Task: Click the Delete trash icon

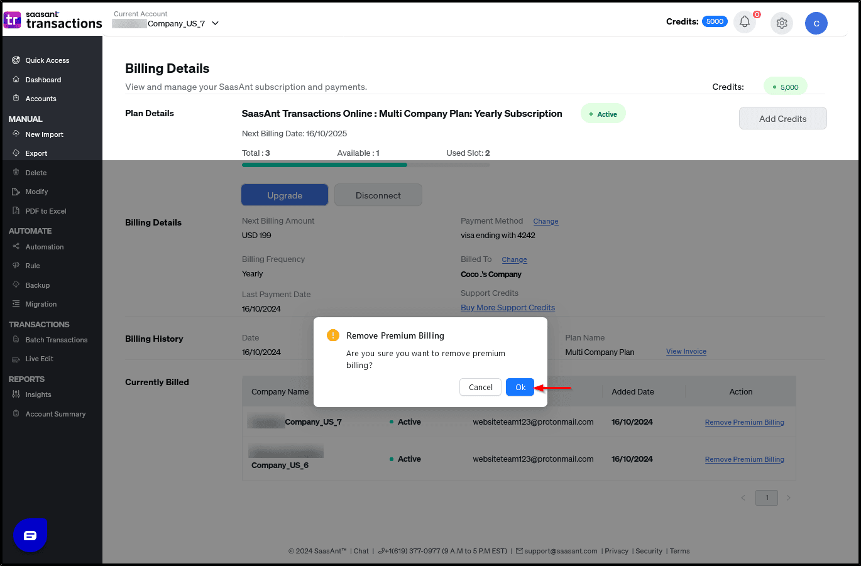Action: pos(16,172)
